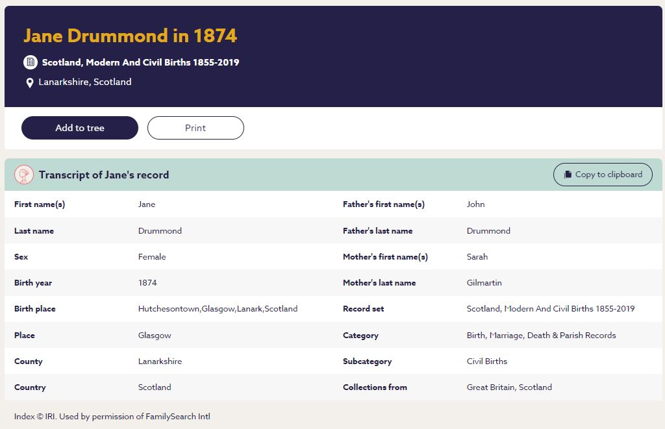Click the document icon beside the record set title
The height and width of the screenshot is (429, 665).
tap(30, 62)
